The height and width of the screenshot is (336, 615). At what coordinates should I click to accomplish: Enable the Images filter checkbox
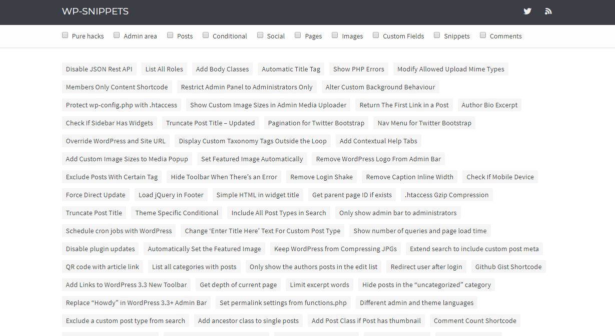[335, 35]
